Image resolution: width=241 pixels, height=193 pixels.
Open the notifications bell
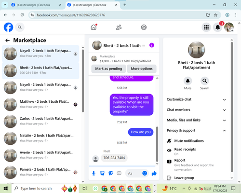coord(218,27)
